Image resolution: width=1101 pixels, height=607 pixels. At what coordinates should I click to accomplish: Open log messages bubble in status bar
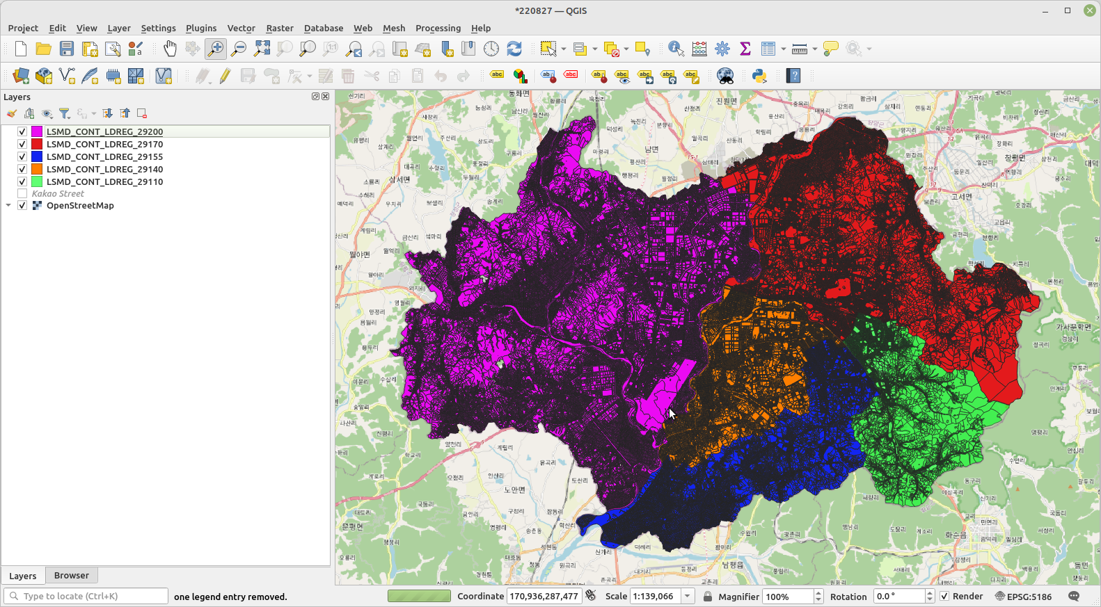(1074, 597)
